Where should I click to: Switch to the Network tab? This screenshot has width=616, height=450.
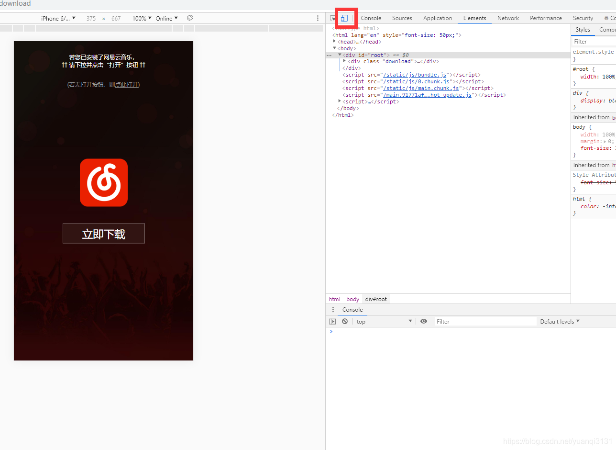508,18
